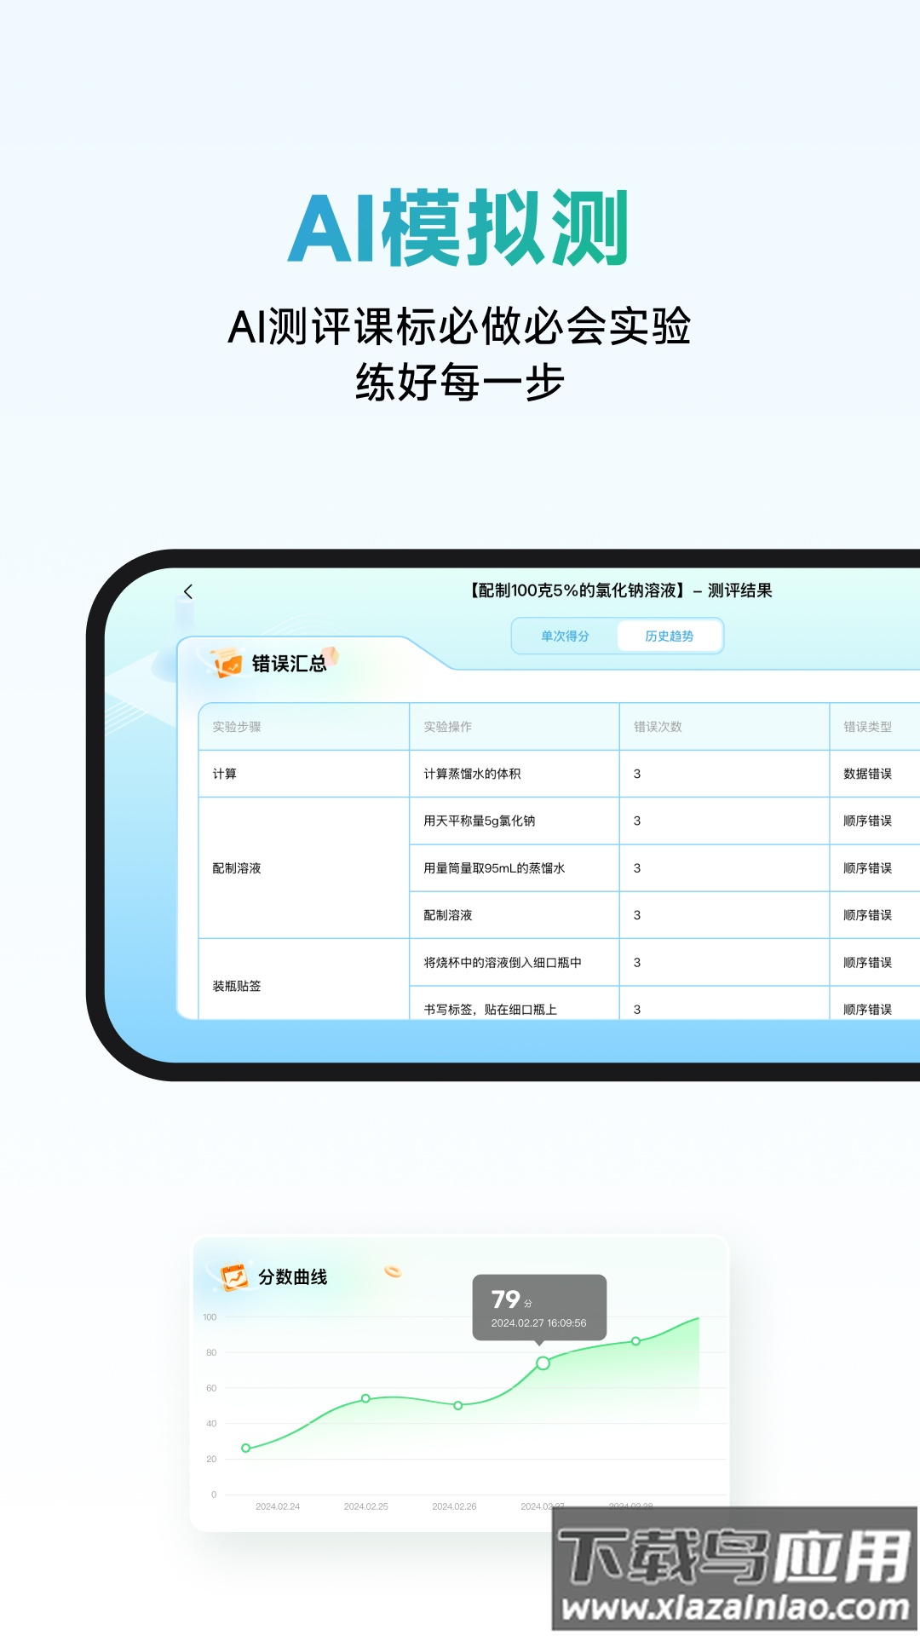Click the score curve chart icon

233,1277
